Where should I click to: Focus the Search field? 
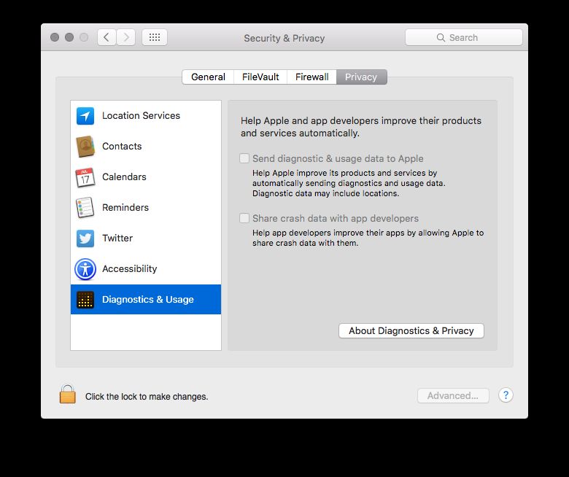464,37
